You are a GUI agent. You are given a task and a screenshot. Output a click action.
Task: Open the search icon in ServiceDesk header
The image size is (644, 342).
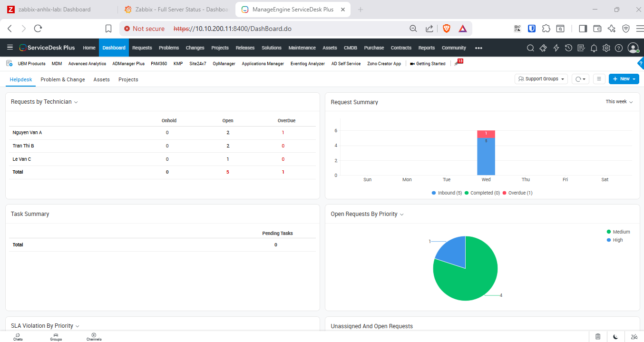pos(530,48)
